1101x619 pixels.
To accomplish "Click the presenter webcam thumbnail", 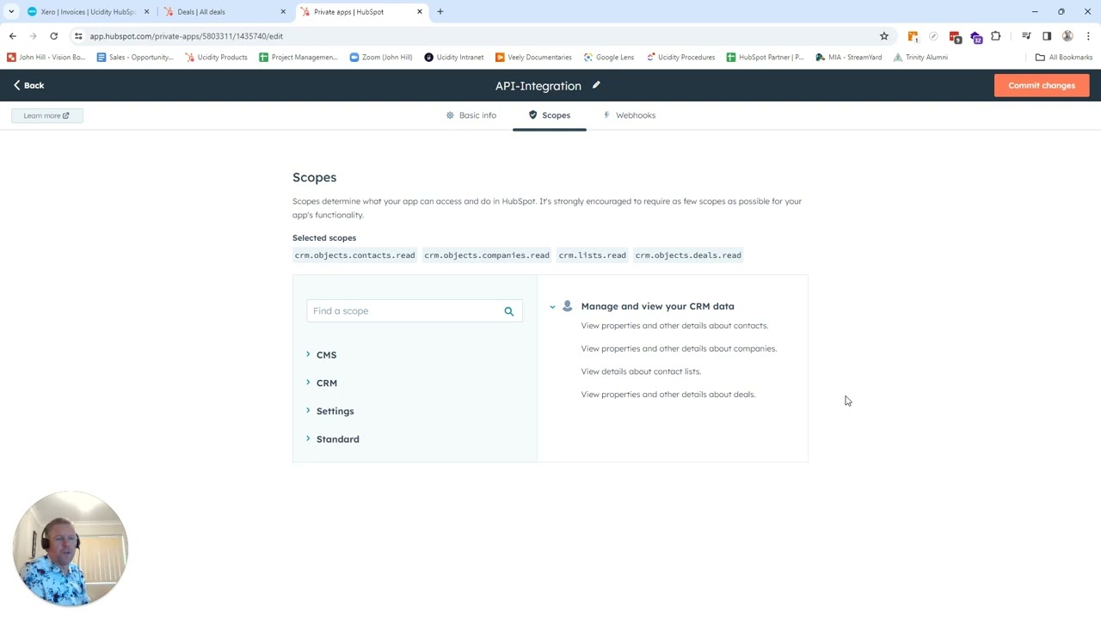I will pos(71,549).
